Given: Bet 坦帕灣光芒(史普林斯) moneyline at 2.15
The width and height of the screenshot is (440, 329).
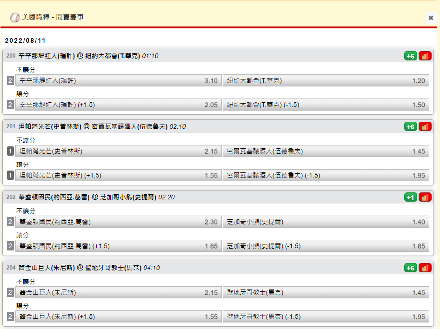Looking at the screenshot, I should (119, 151).
